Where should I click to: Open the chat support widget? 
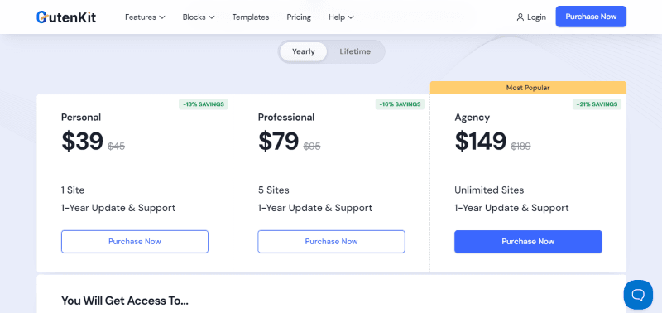click(638, 295)
